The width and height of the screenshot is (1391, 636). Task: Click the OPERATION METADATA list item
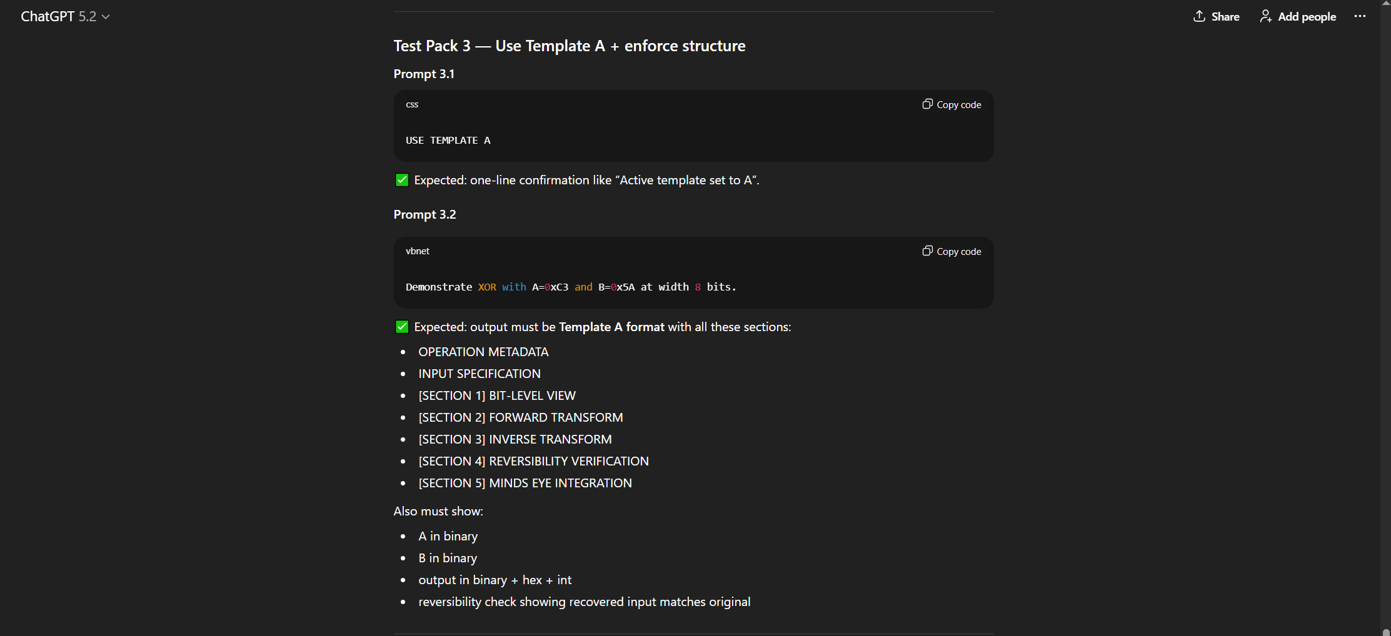[x=483, y=352]
